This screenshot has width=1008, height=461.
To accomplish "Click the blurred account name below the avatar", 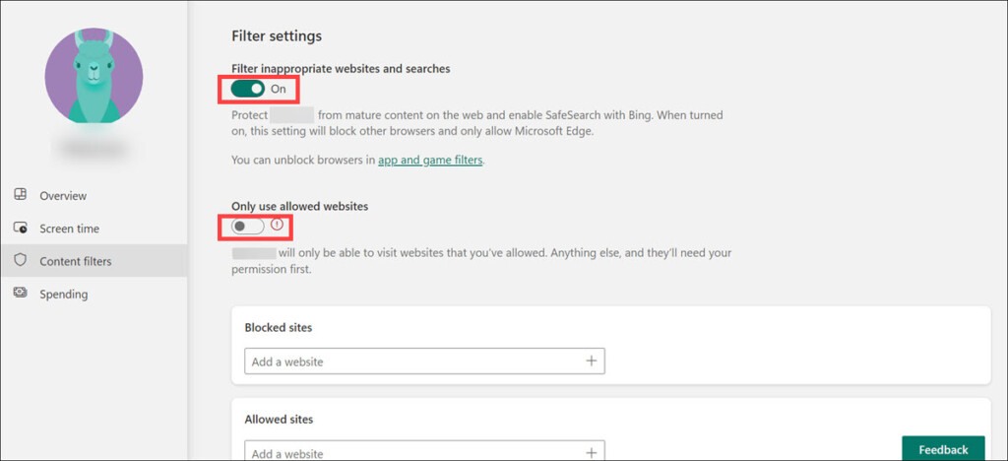I will 94,148.
